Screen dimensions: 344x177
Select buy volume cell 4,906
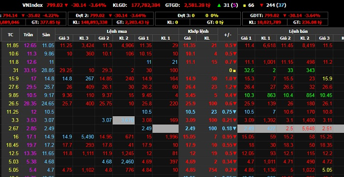(127, 46)
